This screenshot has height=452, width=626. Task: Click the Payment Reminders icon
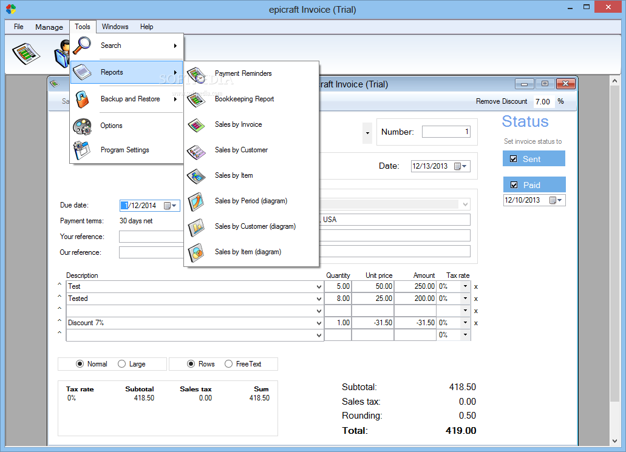click(x=196, y=74)
